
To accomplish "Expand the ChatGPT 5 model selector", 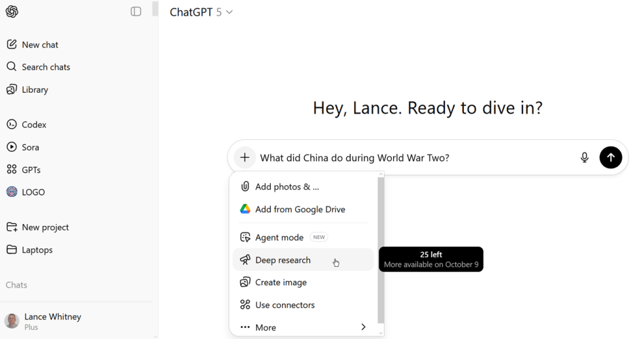I will pos(201,12).
